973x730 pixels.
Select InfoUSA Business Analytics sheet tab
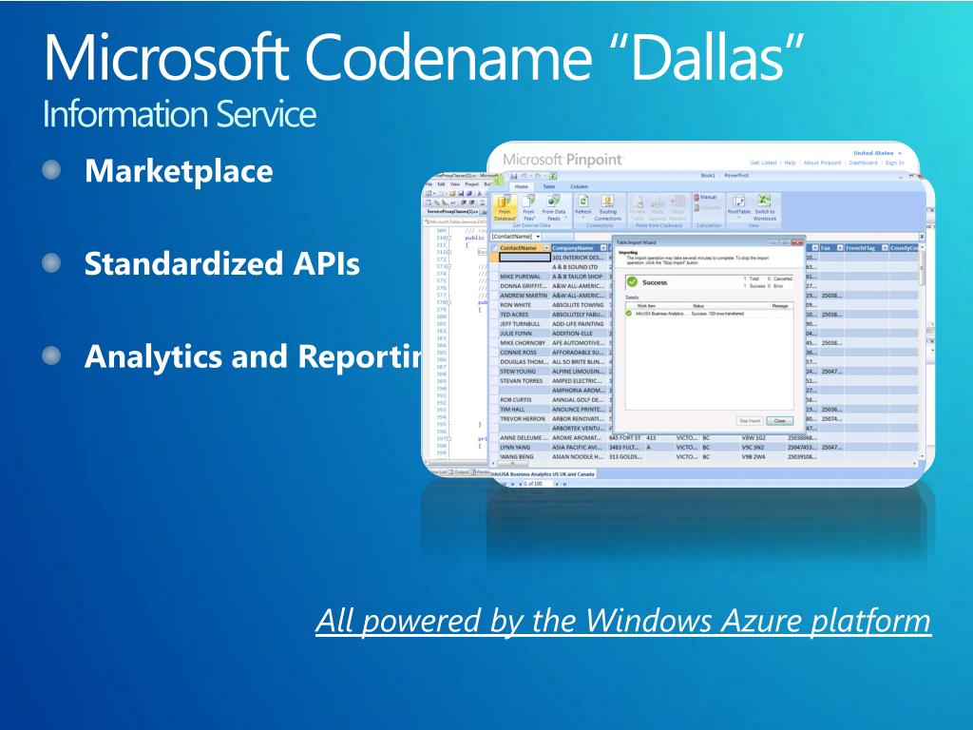[x=543, y=473]
